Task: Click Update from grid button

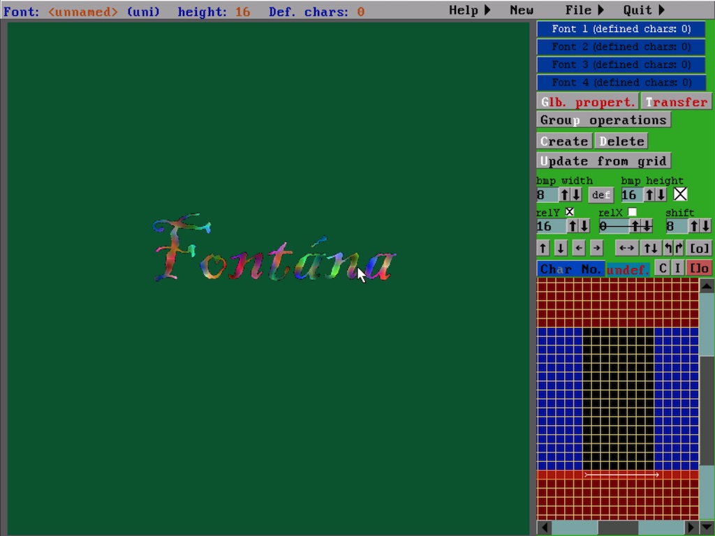Action: 603,161
